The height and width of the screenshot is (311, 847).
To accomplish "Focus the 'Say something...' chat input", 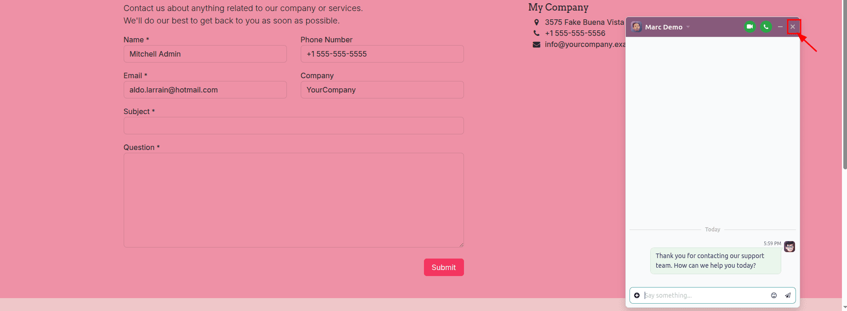I will [x=706, y=295].
